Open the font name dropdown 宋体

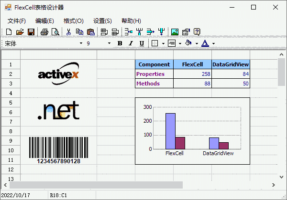(81, 43)
